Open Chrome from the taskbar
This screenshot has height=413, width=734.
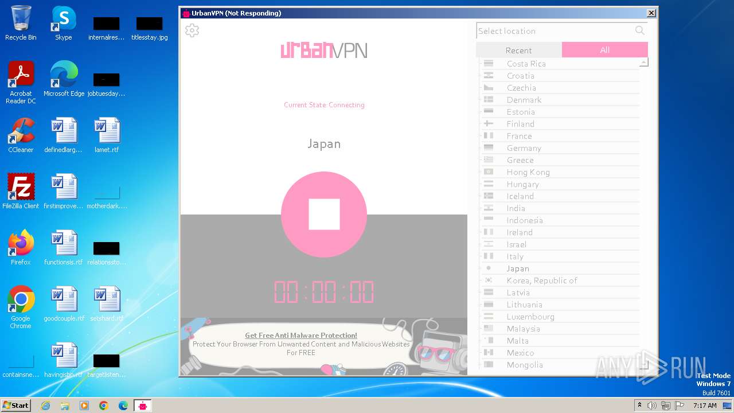click(x=104, y=406)
